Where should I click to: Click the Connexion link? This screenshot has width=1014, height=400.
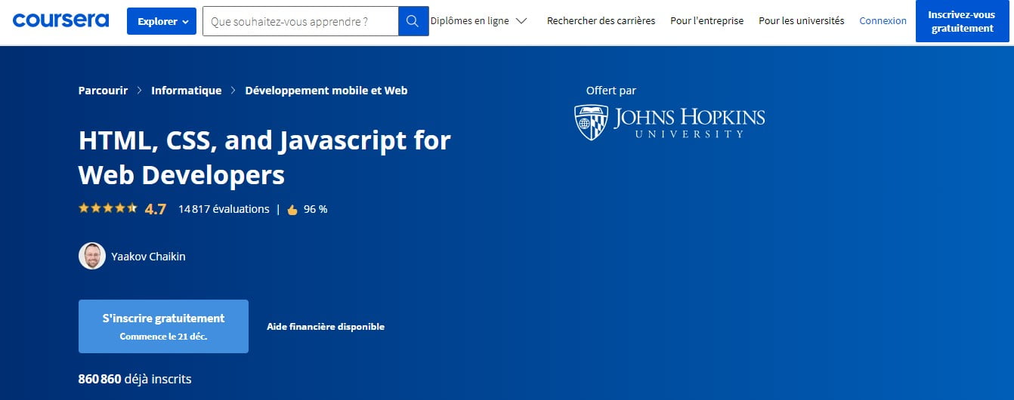point(883,21)
